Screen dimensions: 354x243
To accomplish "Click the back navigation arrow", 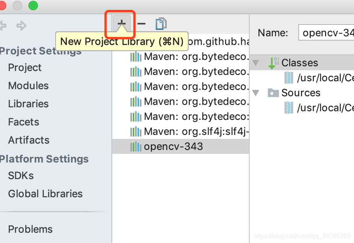I will pos(4,25).
